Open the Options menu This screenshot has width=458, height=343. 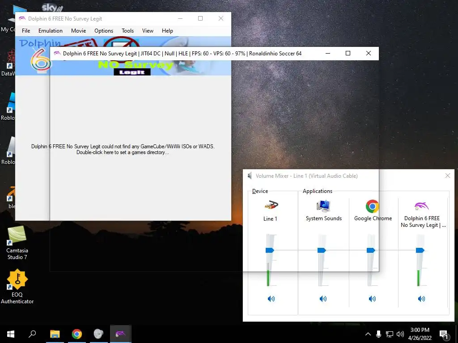click(104, 31)
